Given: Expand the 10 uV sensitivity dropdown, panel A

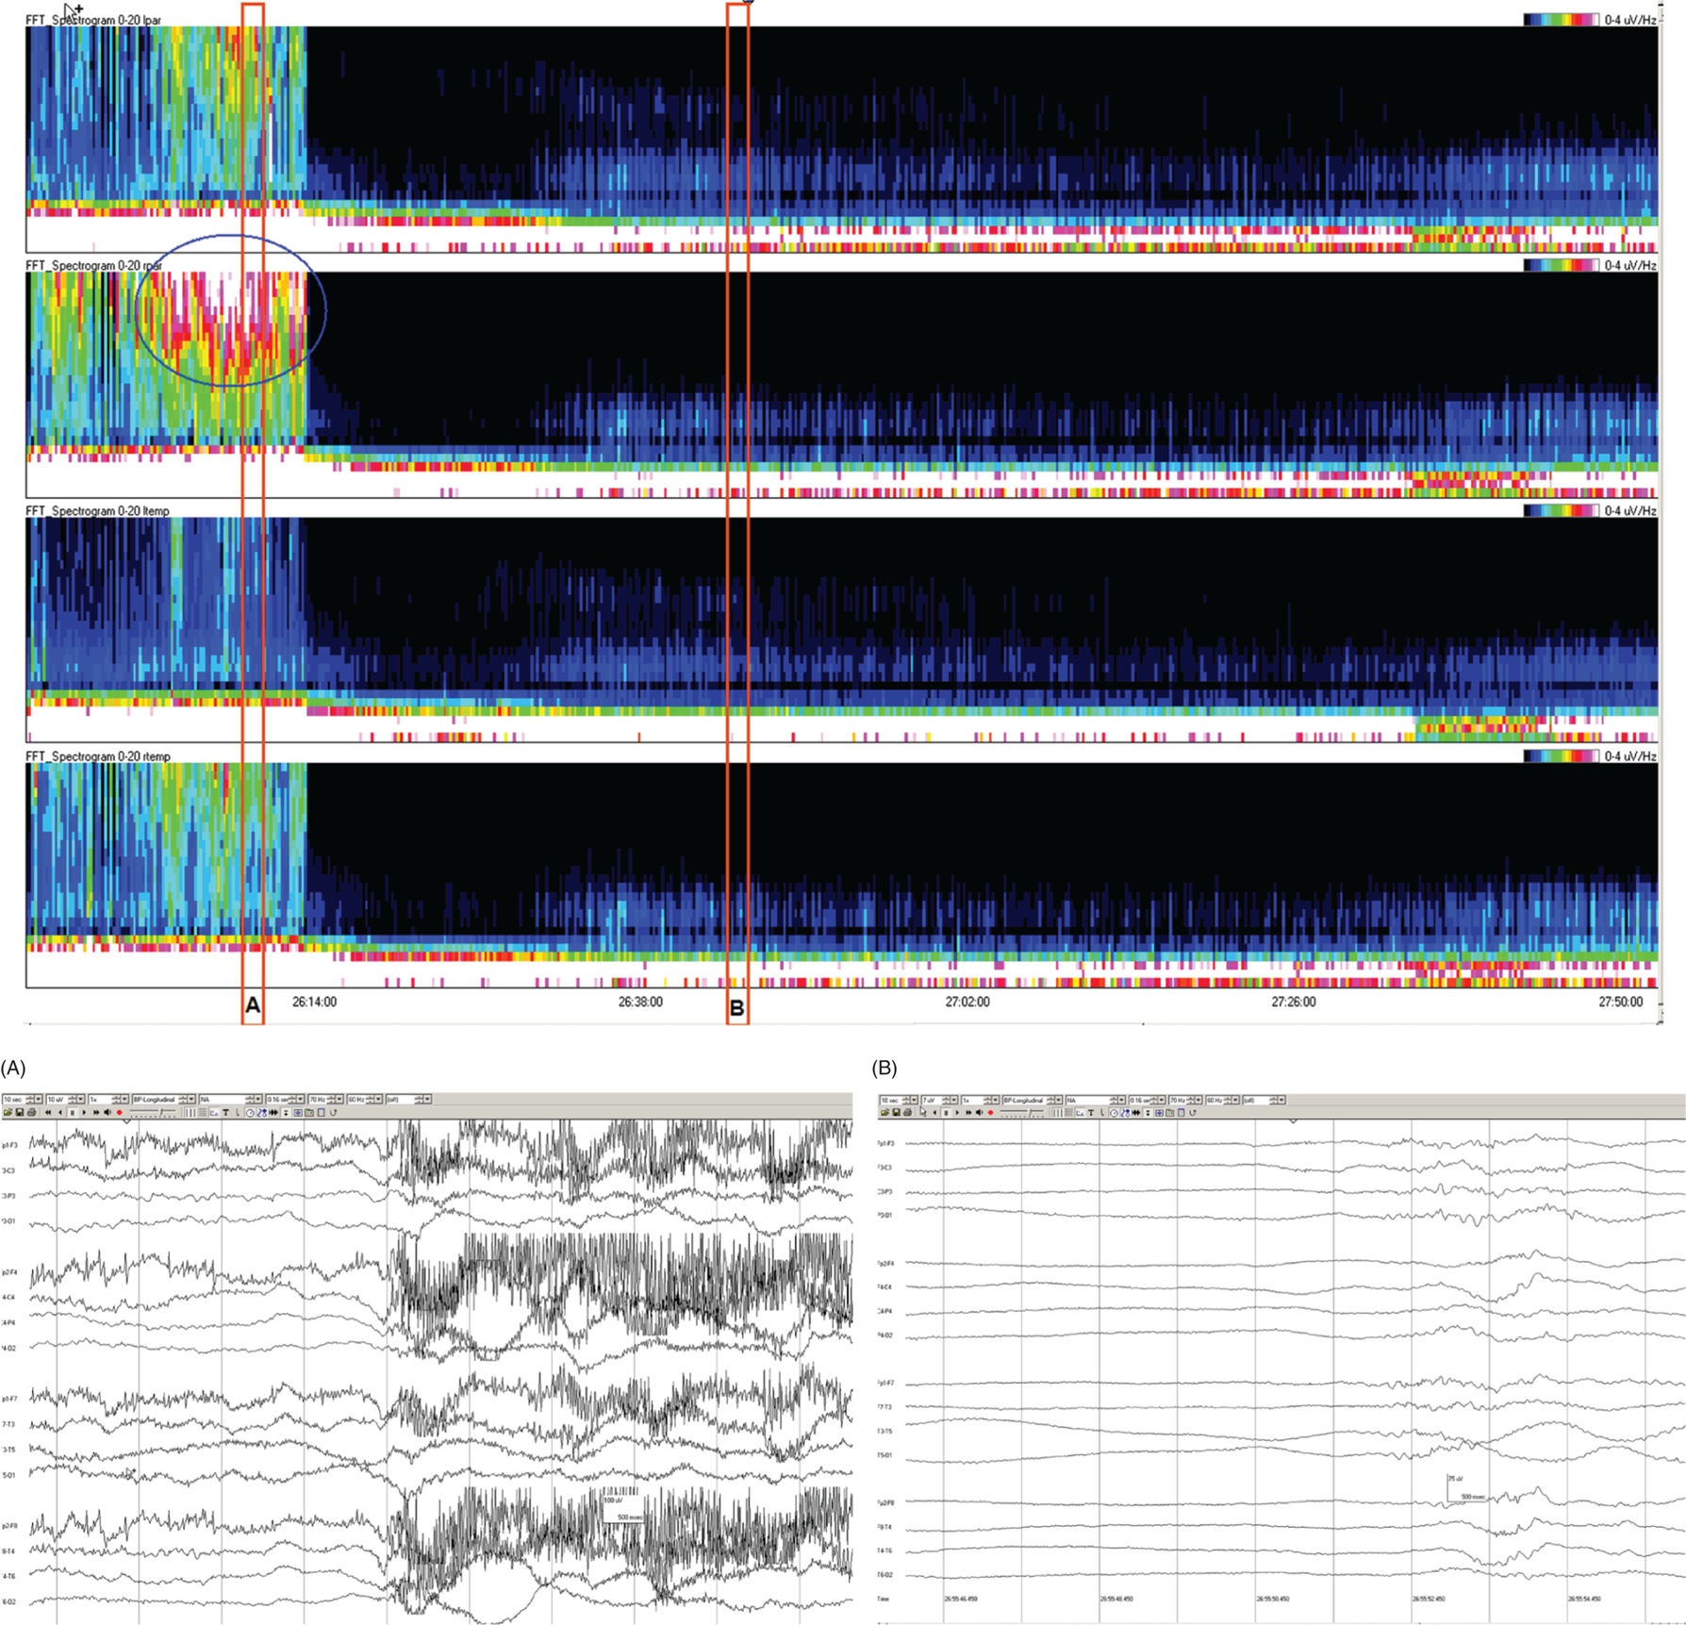Looking at the screenshot, I should [x=80, y=1100].
